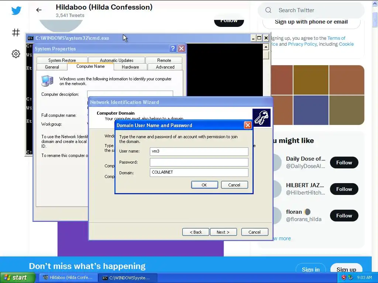
Task: Click the browser page scrollbar thumb
Action: pos(375,19)
